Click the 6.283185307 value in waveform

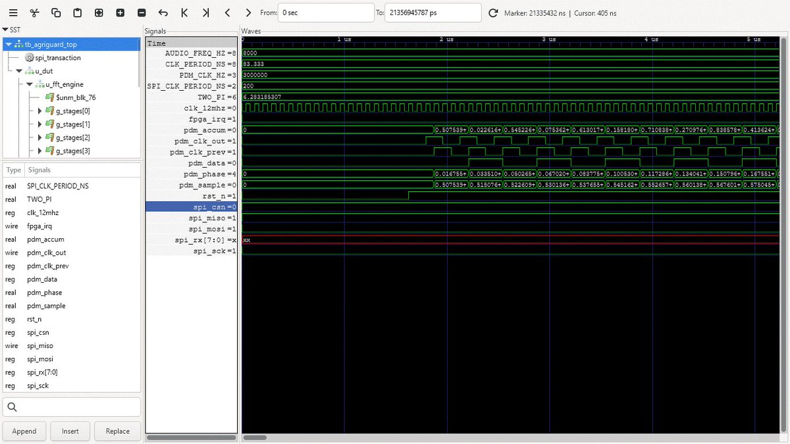point(262,97)
